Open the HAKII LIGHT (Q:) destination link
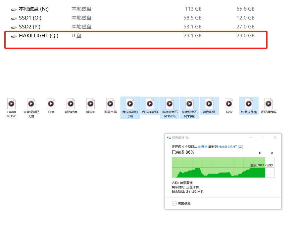Viewport: 295px width, 234px height. (x=231, y=146)
